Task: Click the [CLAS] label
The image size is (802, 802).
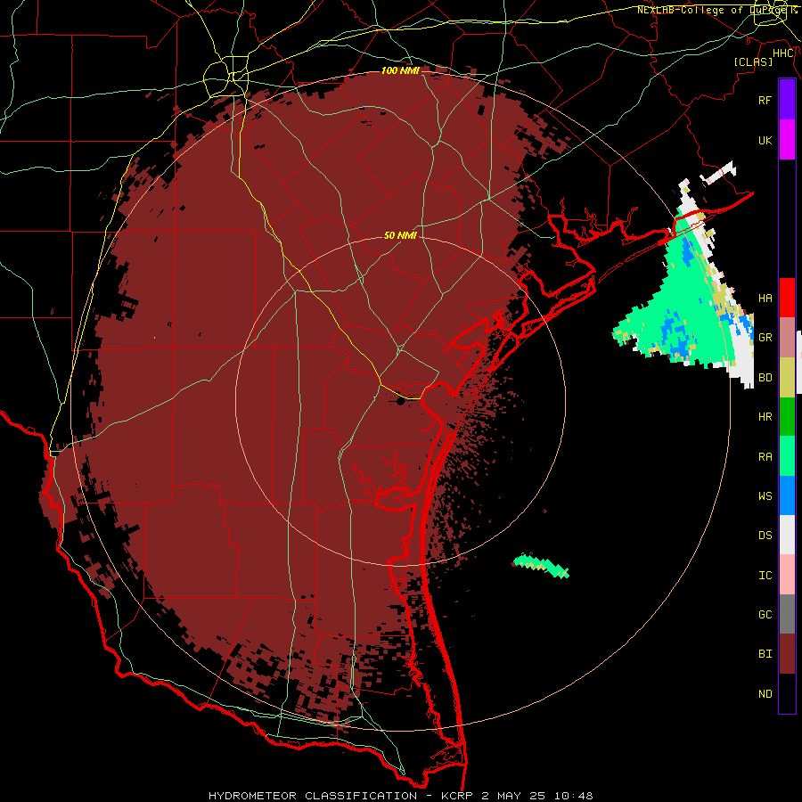Action: tap(753, 61)
